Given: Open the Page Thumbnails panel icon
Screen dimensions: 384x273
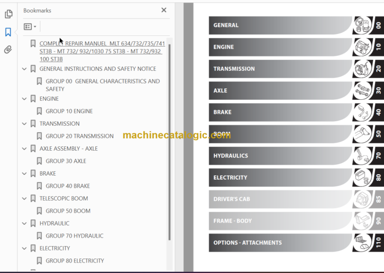Looking at the screenshot, I should point(8,14).
